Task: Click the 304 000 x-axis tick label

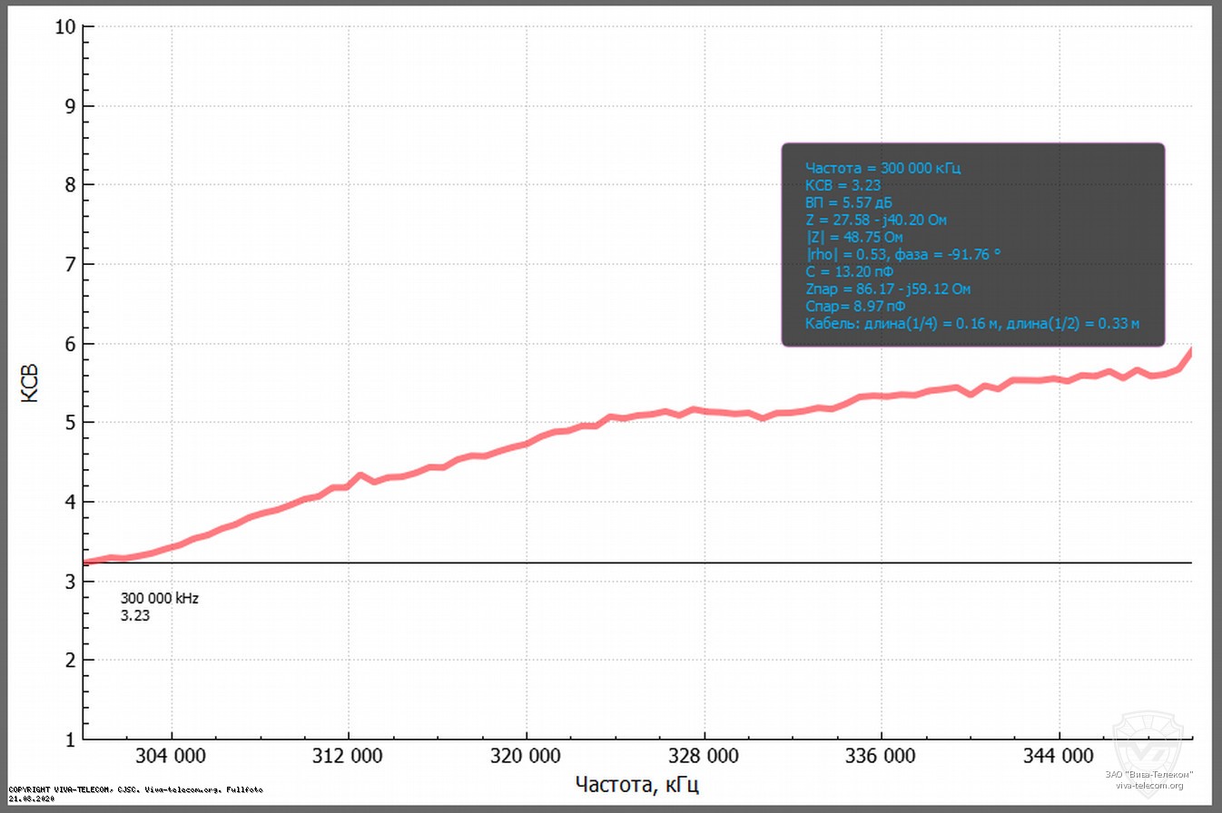Action: (172, 756)
